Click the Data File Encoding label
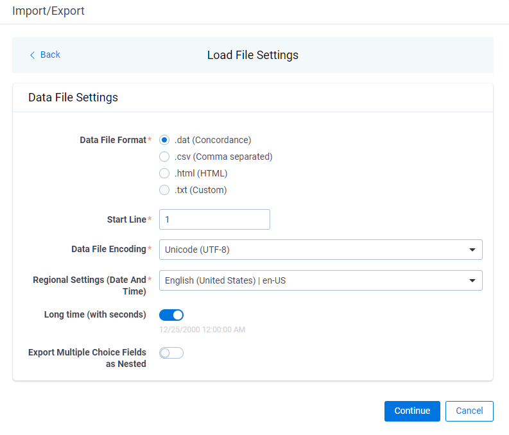Viewport: 509px width, 435px height. [x=108, y=249]
